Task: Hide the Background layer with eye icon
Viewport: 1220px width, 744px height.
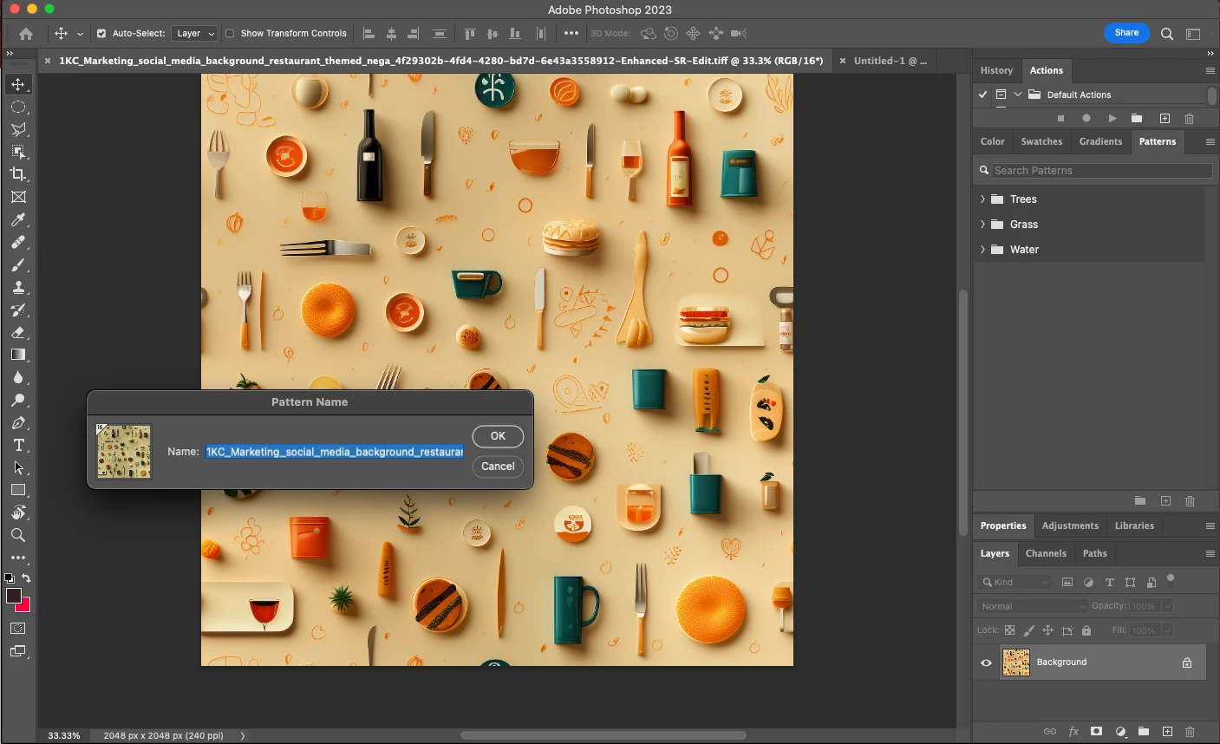Action: (x=986, y=662)
